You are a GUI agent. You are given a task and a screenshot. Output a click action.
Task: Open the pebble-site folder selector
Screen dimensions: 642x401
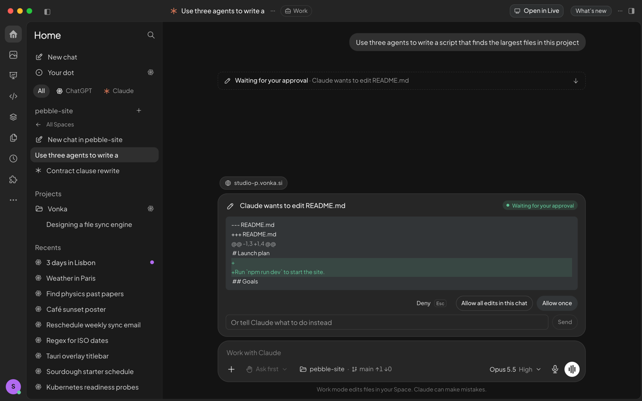tap(322, 369)
